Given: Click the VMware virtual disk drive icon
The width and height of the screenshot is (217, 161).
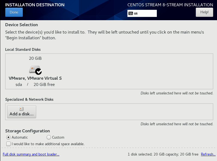Looking at the screenshot, I should (x=35, y=70).
